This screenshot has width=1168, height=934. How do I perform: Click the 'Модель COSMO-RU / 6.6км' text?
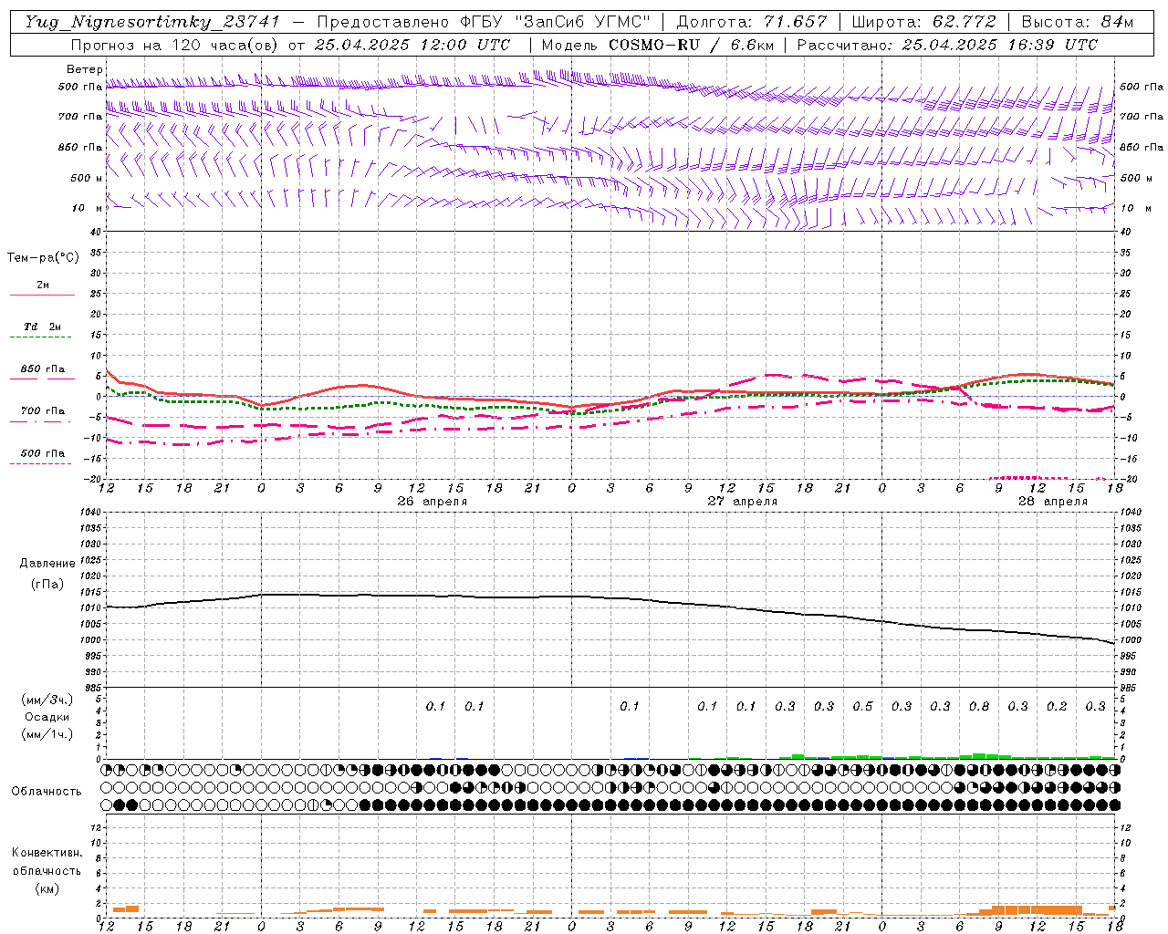tap(658, 45)
